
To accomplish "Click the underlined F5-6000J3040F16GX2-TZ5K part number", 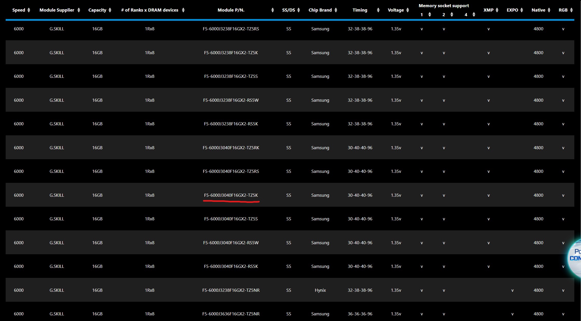I will (x=231, y=195).
